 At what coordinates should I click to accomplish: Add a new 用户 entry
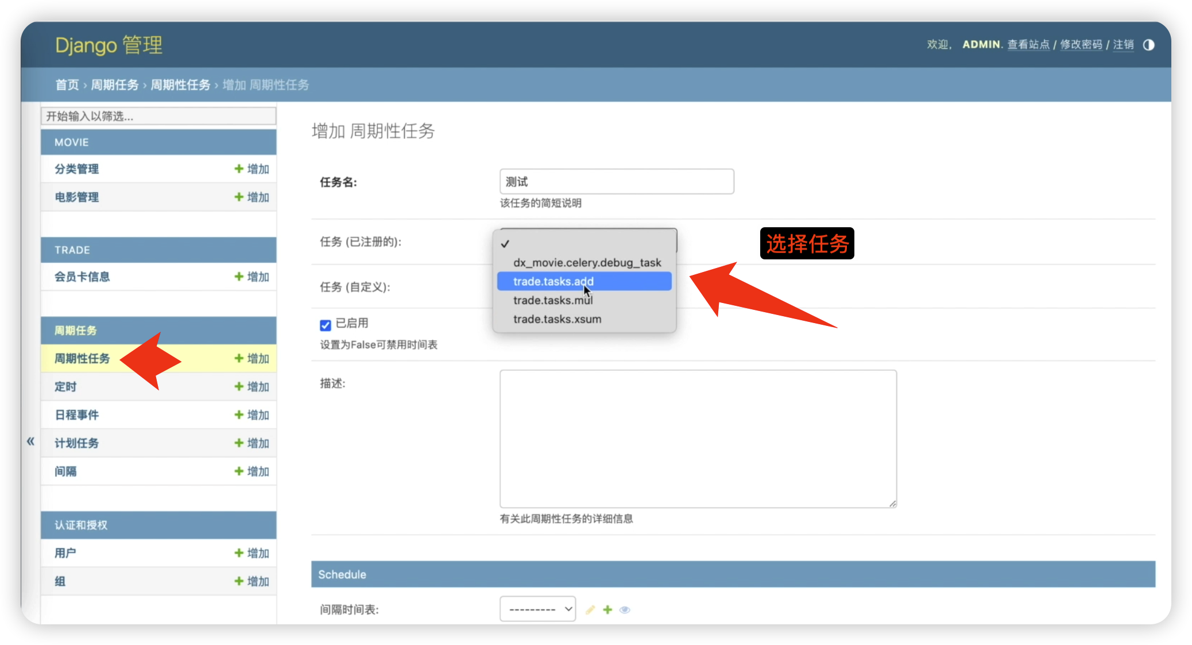point(252,553)
